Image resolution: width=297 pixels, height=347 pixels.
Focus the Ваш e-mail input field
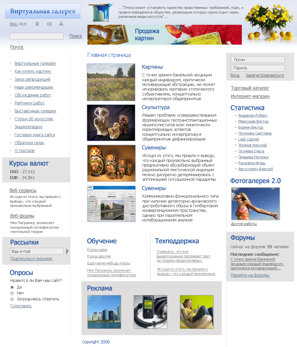(x=37, y=251)
